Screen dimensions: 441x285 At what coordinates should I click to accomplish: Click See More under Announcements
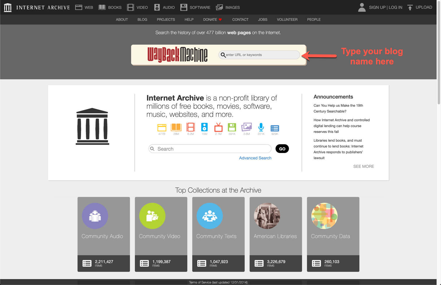tap(364, 166)
